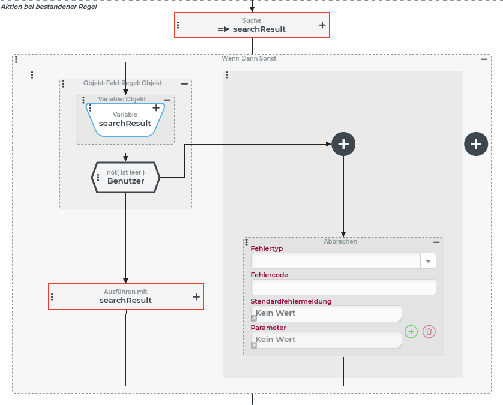This screenshot has height=405, width=503.
Task: Collapse the Objekt-Feld-Regel: Objekt group
Action: pos(184,83)
